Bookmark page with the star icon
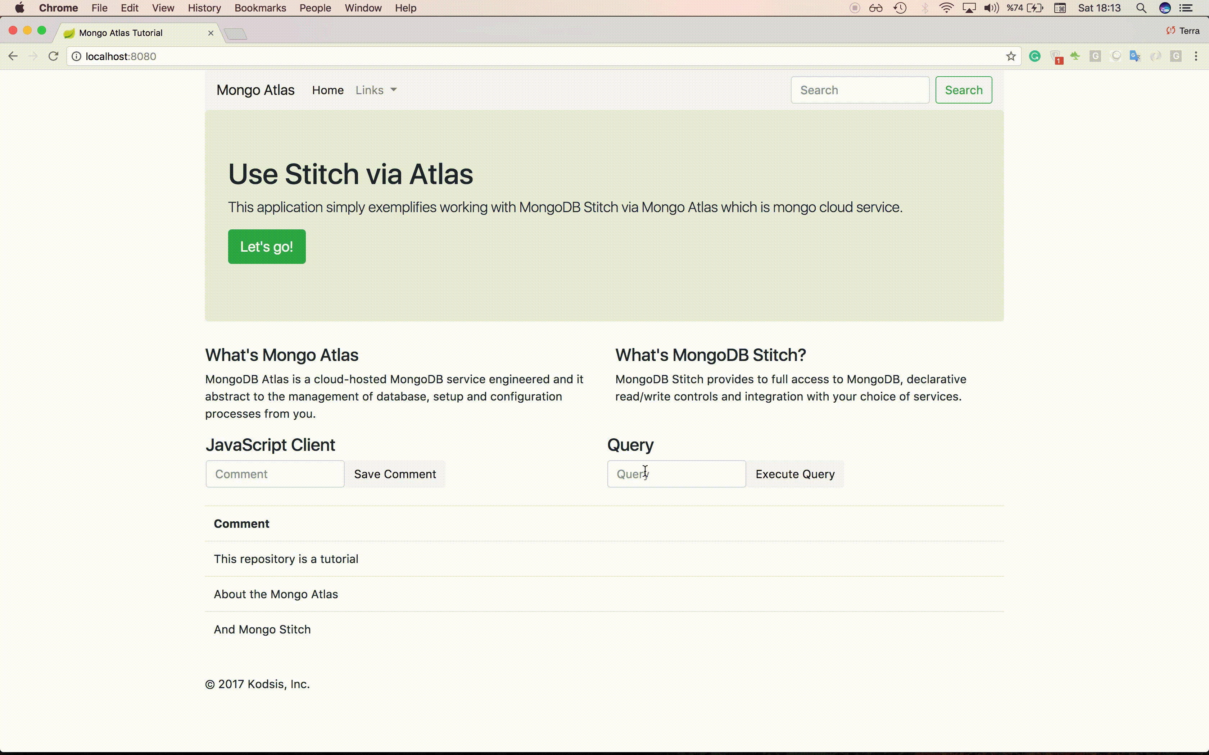1209x755 pixels. (1011, 56)
